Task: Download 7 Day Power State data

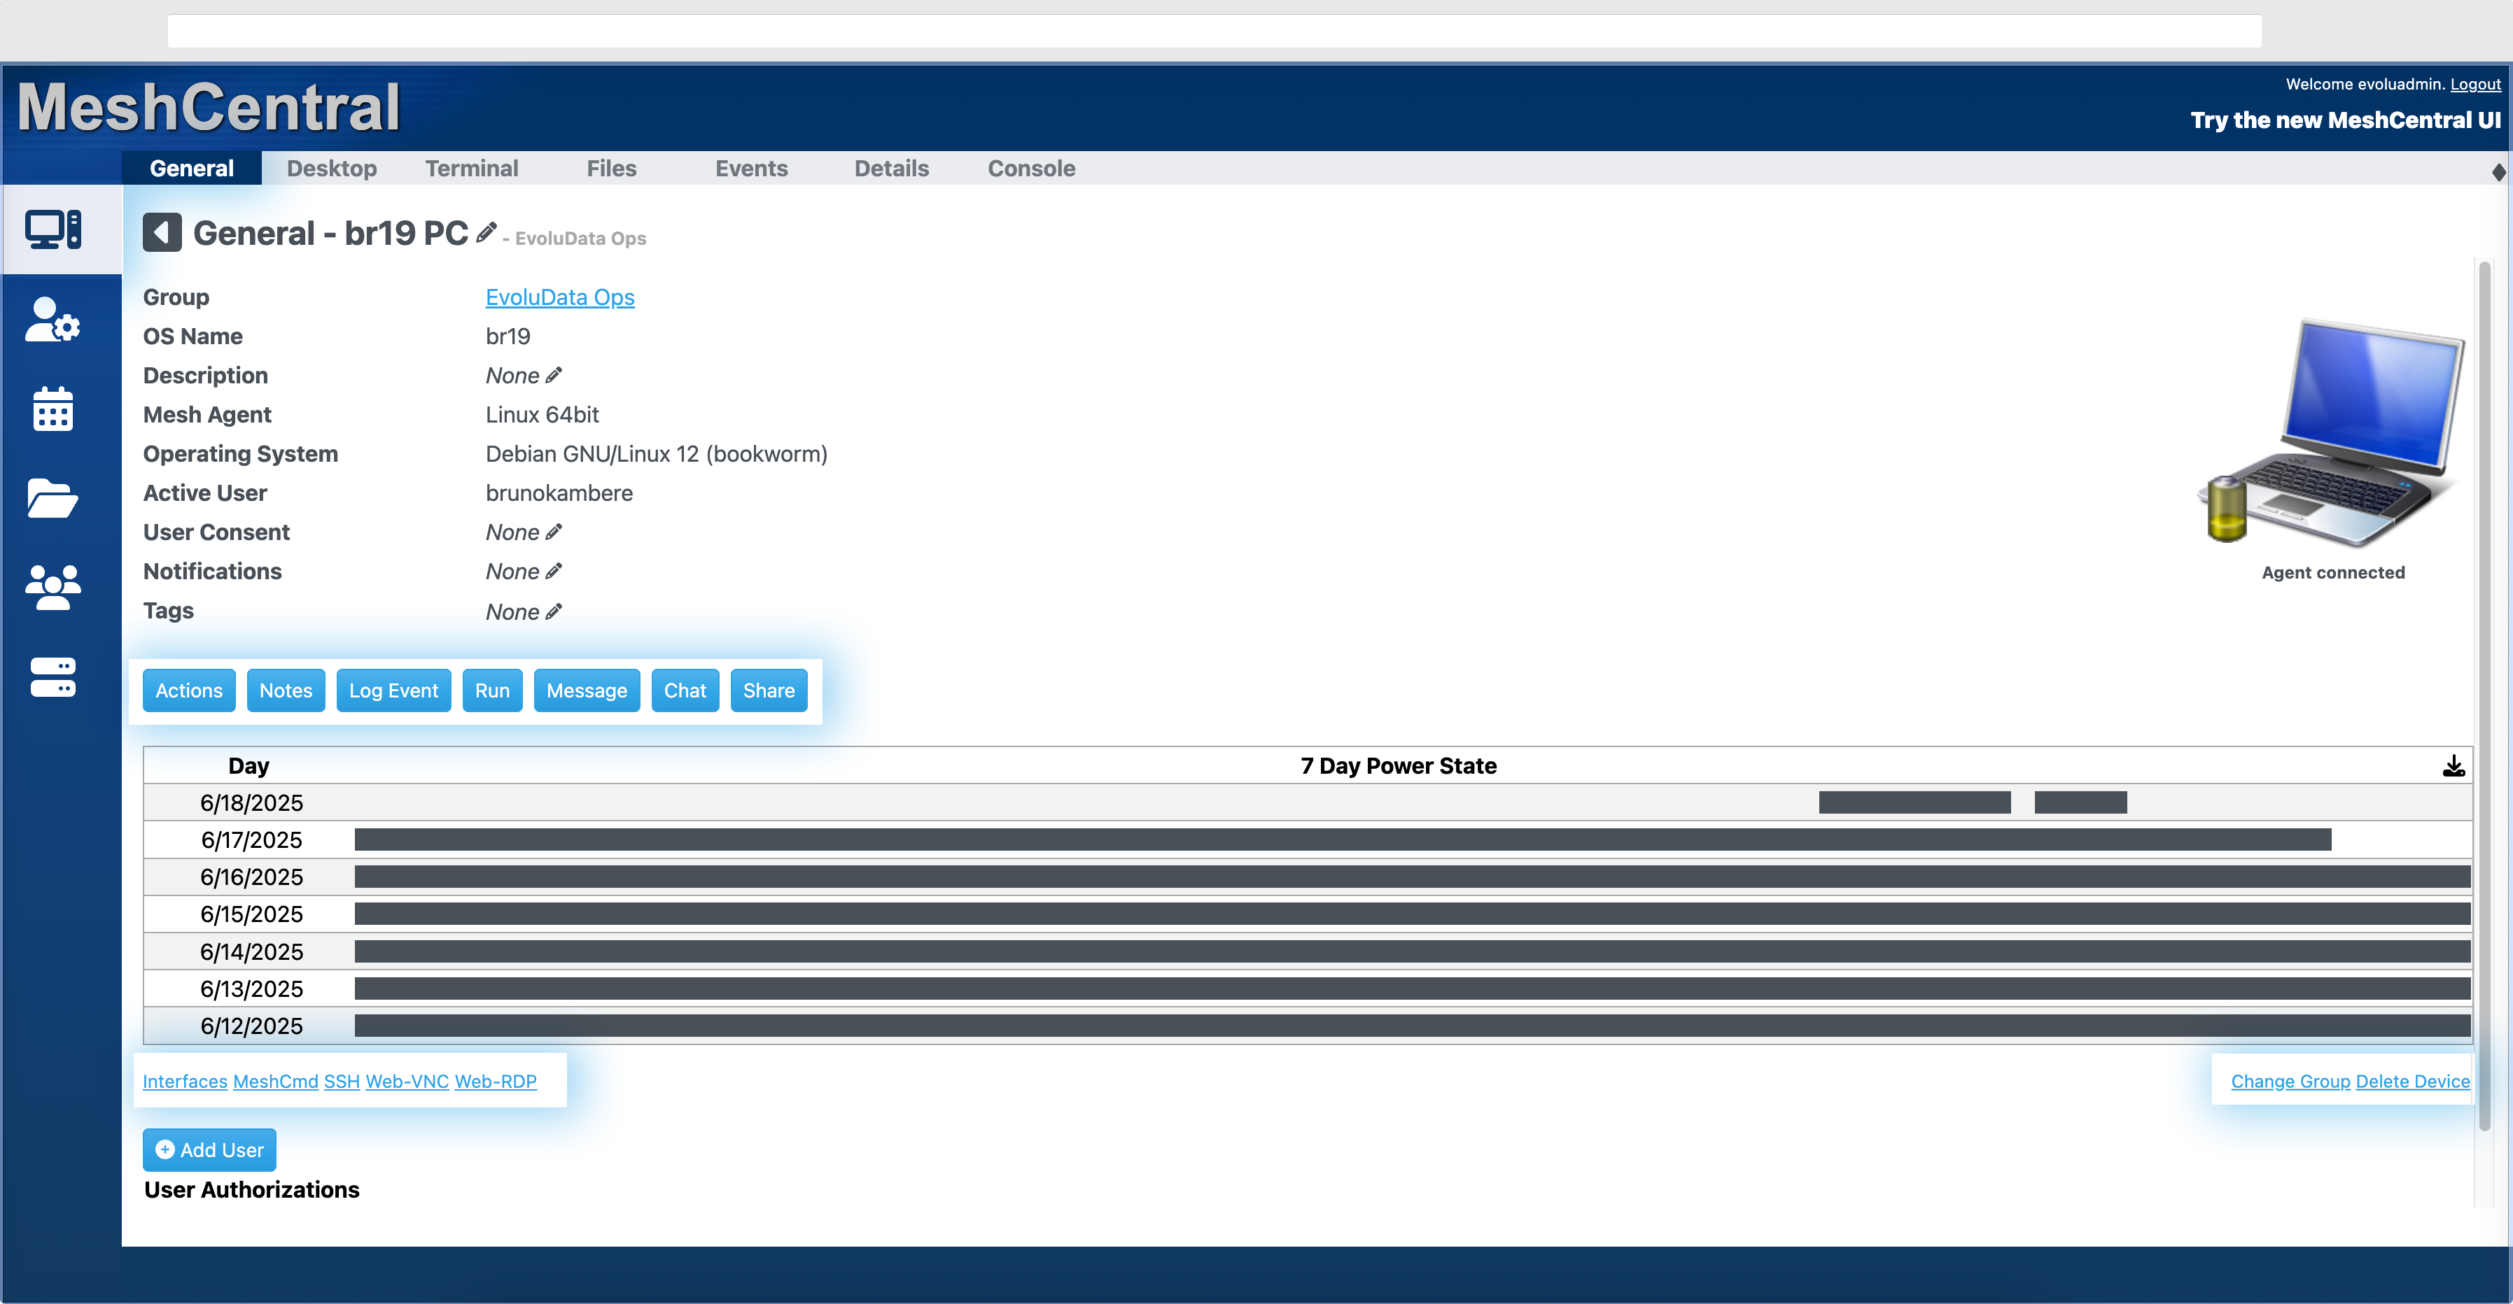Action: point(2453,766)
